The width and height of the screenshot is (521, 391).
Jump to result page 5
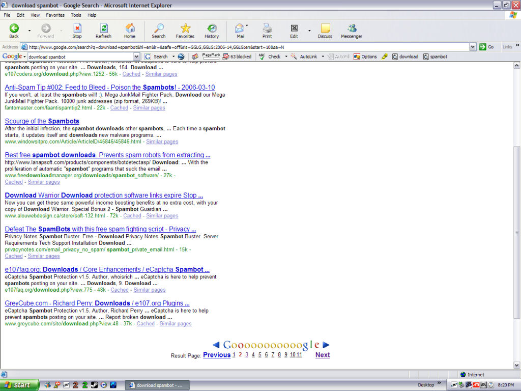click(x=260, y=355)
